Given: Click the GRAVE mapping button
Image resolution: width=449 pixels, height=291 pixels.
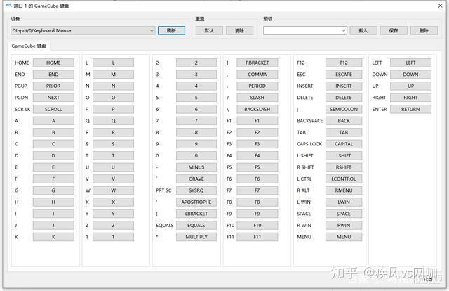Looking at the screenshot, I should click(x=196, y=179).
